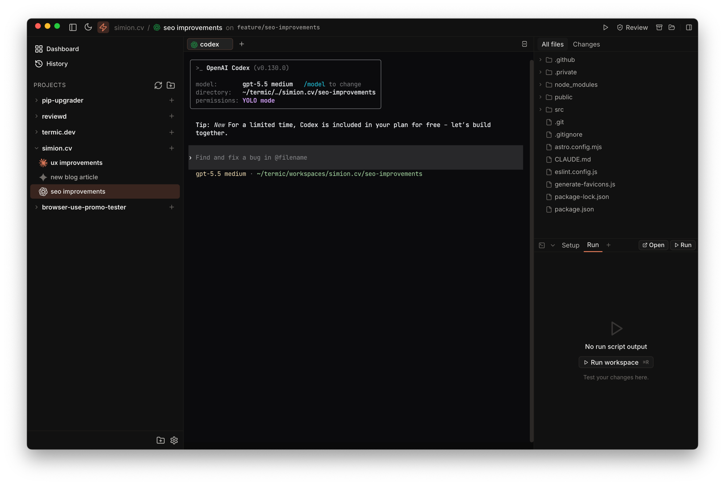Open Review with the shield button
Image resolution: width=725 pixels, height=485 pixels.
point(632,28)
